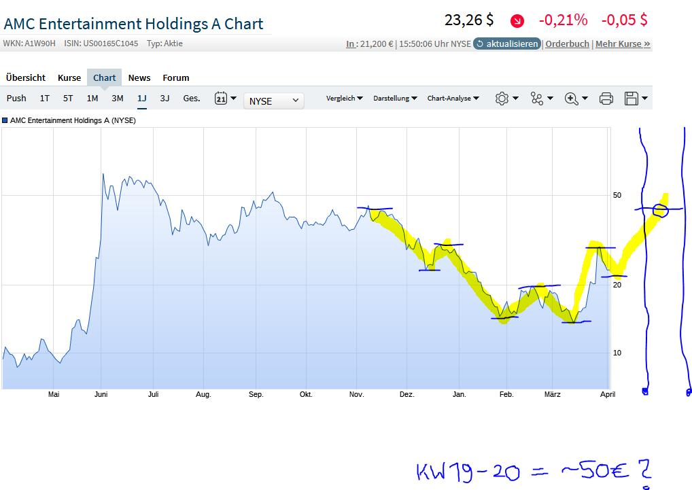Select the 1M timeframe swatch control

click(x=92, y=99)
